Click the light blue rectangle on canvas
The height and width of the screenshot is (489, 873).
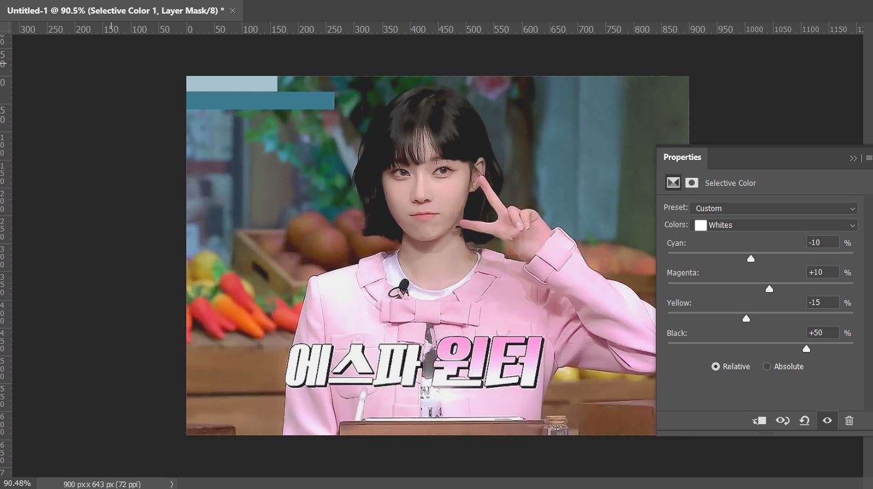pyautogui.click(x=232, y=84)
